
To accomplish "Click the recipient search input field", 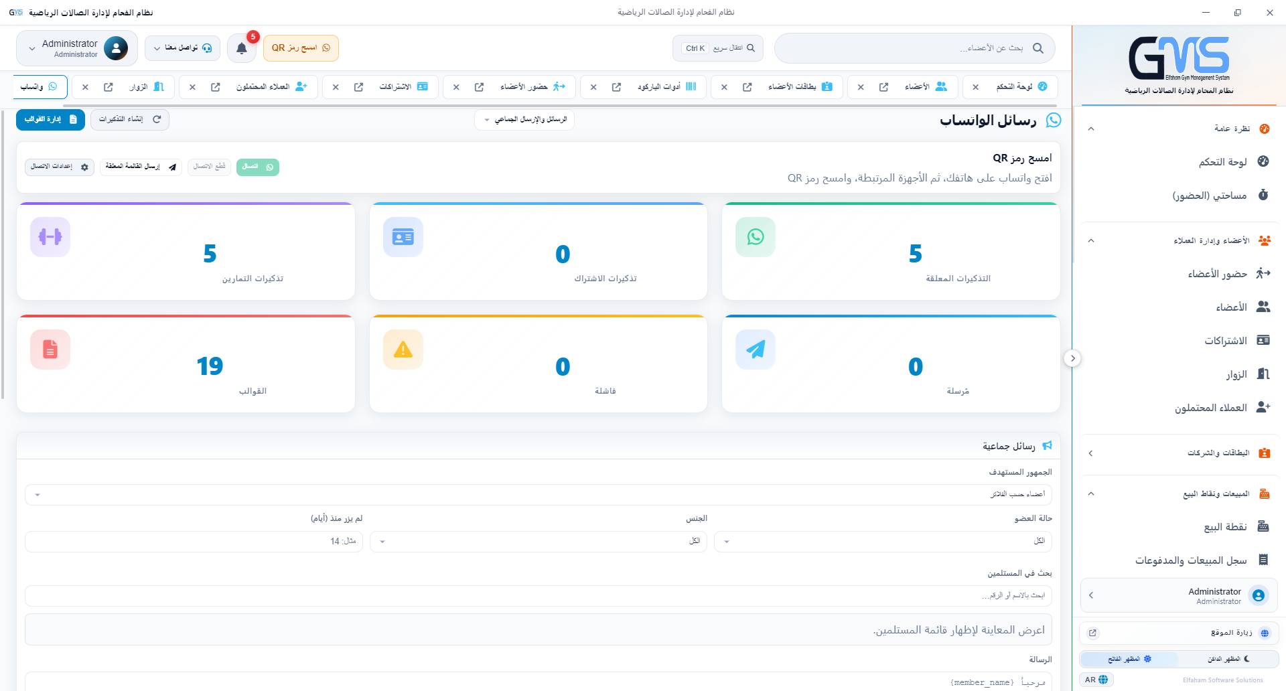I will point(539,596).
